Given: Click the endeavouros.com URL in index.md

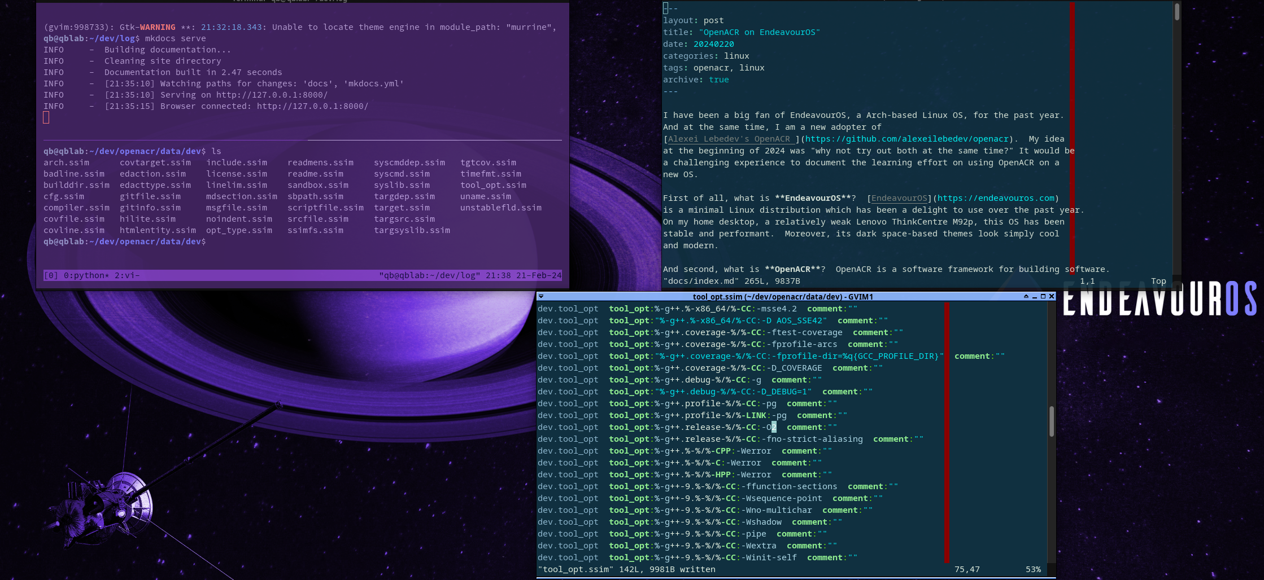Looking at the screenshot, I should coord(996,198).
